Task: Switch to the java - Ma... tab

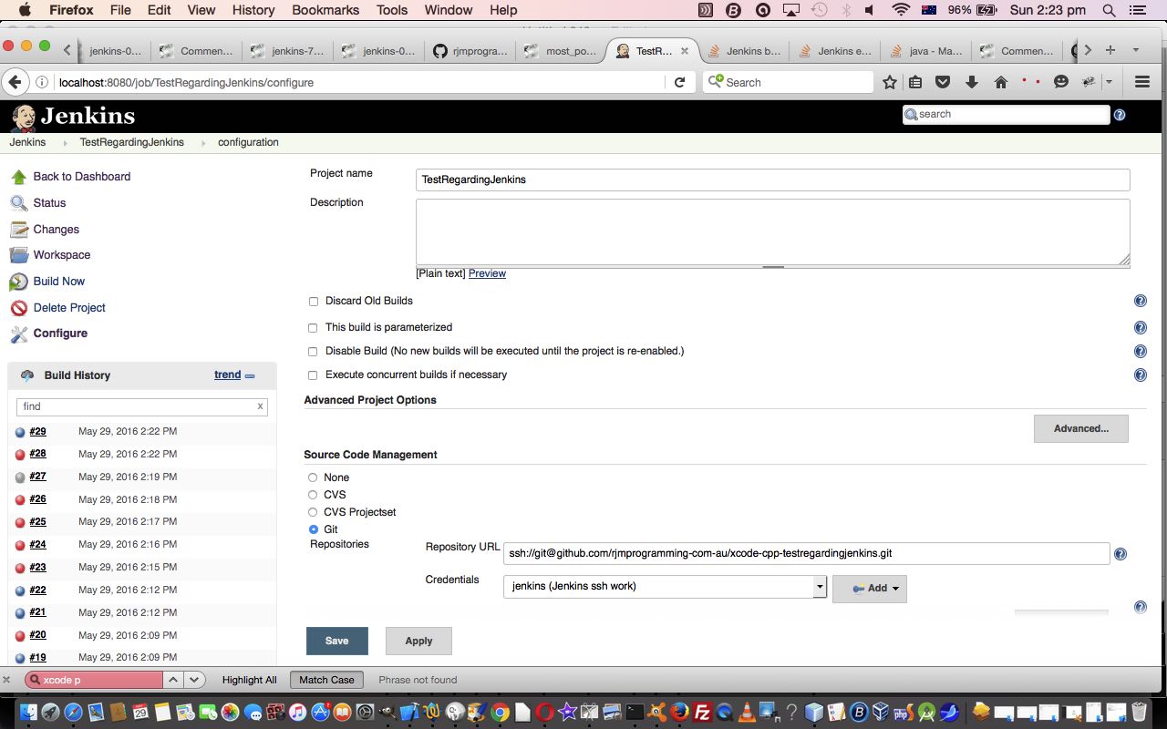Action: 924,51
